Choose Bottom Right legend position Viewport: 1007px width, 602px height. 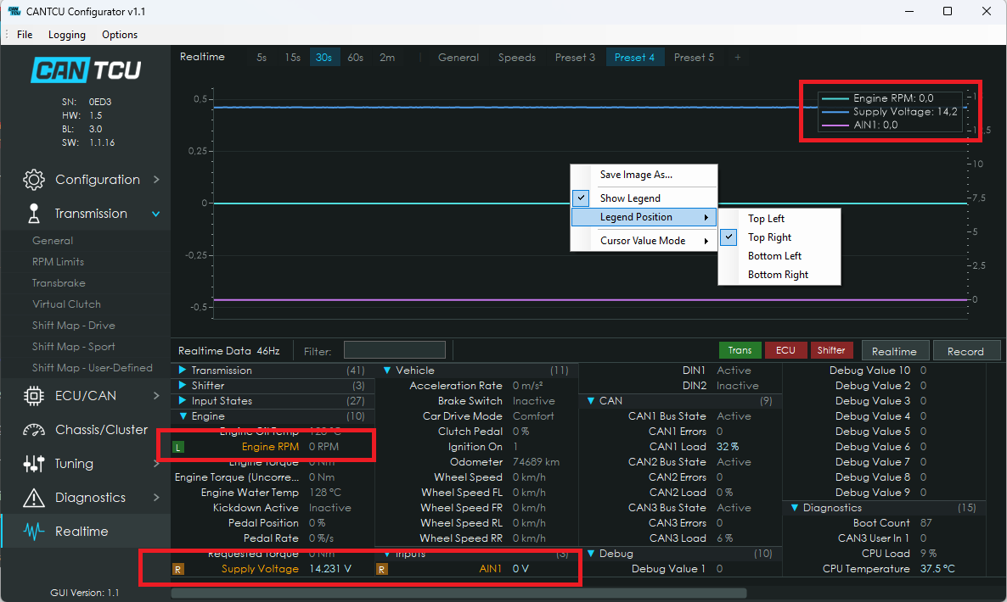[x=779, y=275]
